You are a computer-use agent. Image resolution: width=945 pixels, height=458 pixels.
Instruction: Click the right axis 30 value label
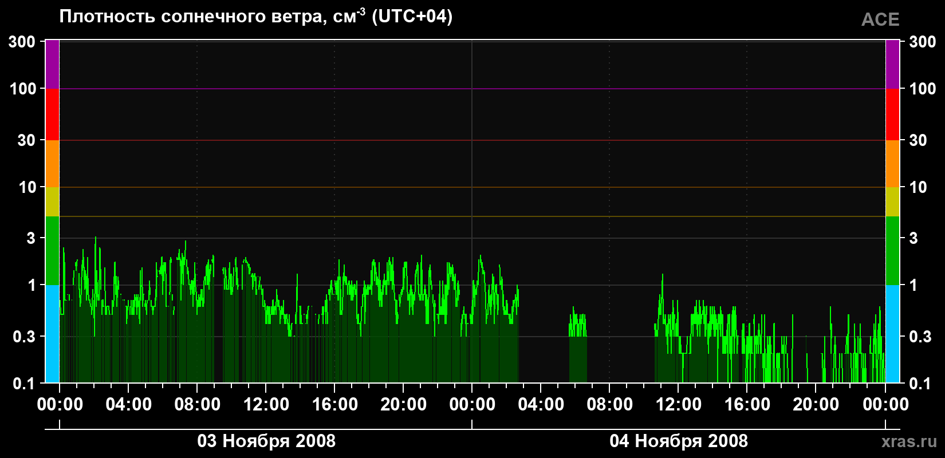[918, 140]
